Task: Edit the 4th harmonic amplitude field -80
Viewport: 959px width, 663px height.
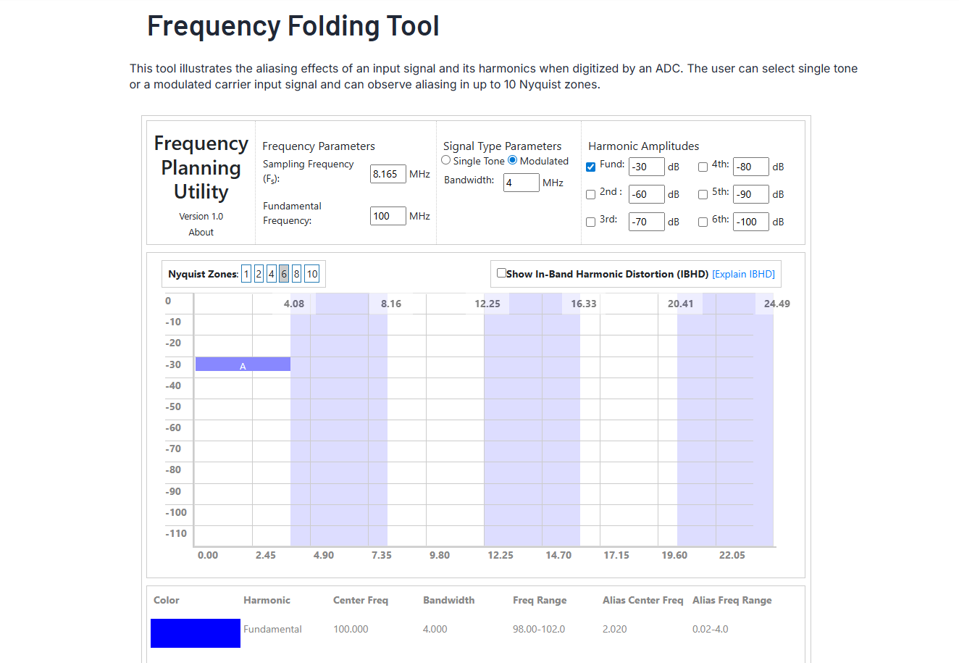Action: click(750, 167)
